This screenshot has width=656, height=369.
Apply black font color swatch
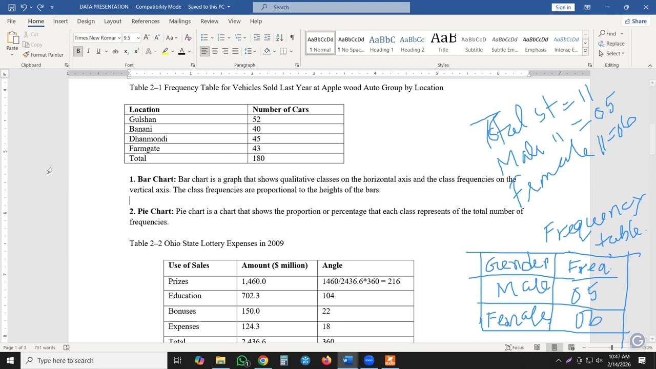pos(181,51)
